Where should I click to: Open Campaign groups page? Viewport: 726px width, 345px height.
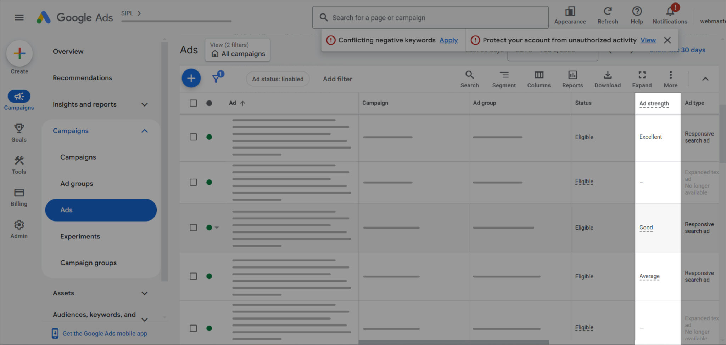tap(88, 263)
